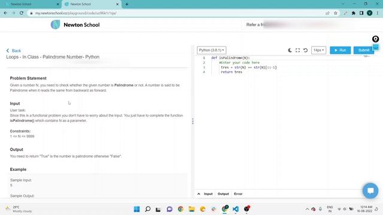Reset the code with the undo arrow icon

[x=305, y=50]
